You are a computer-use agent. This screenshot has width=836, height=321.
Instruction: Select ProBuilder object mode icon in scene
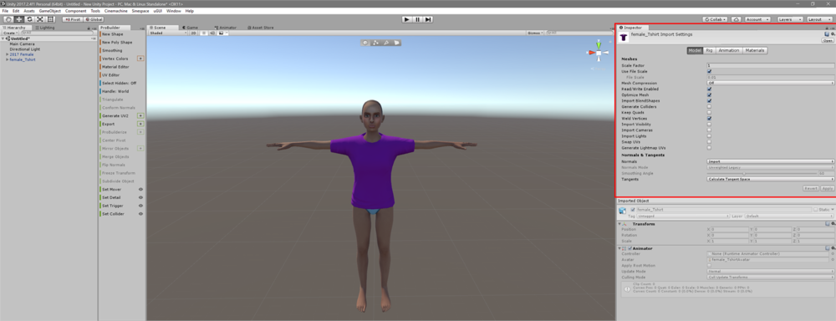pyautogui.click(x=365, y=43)
